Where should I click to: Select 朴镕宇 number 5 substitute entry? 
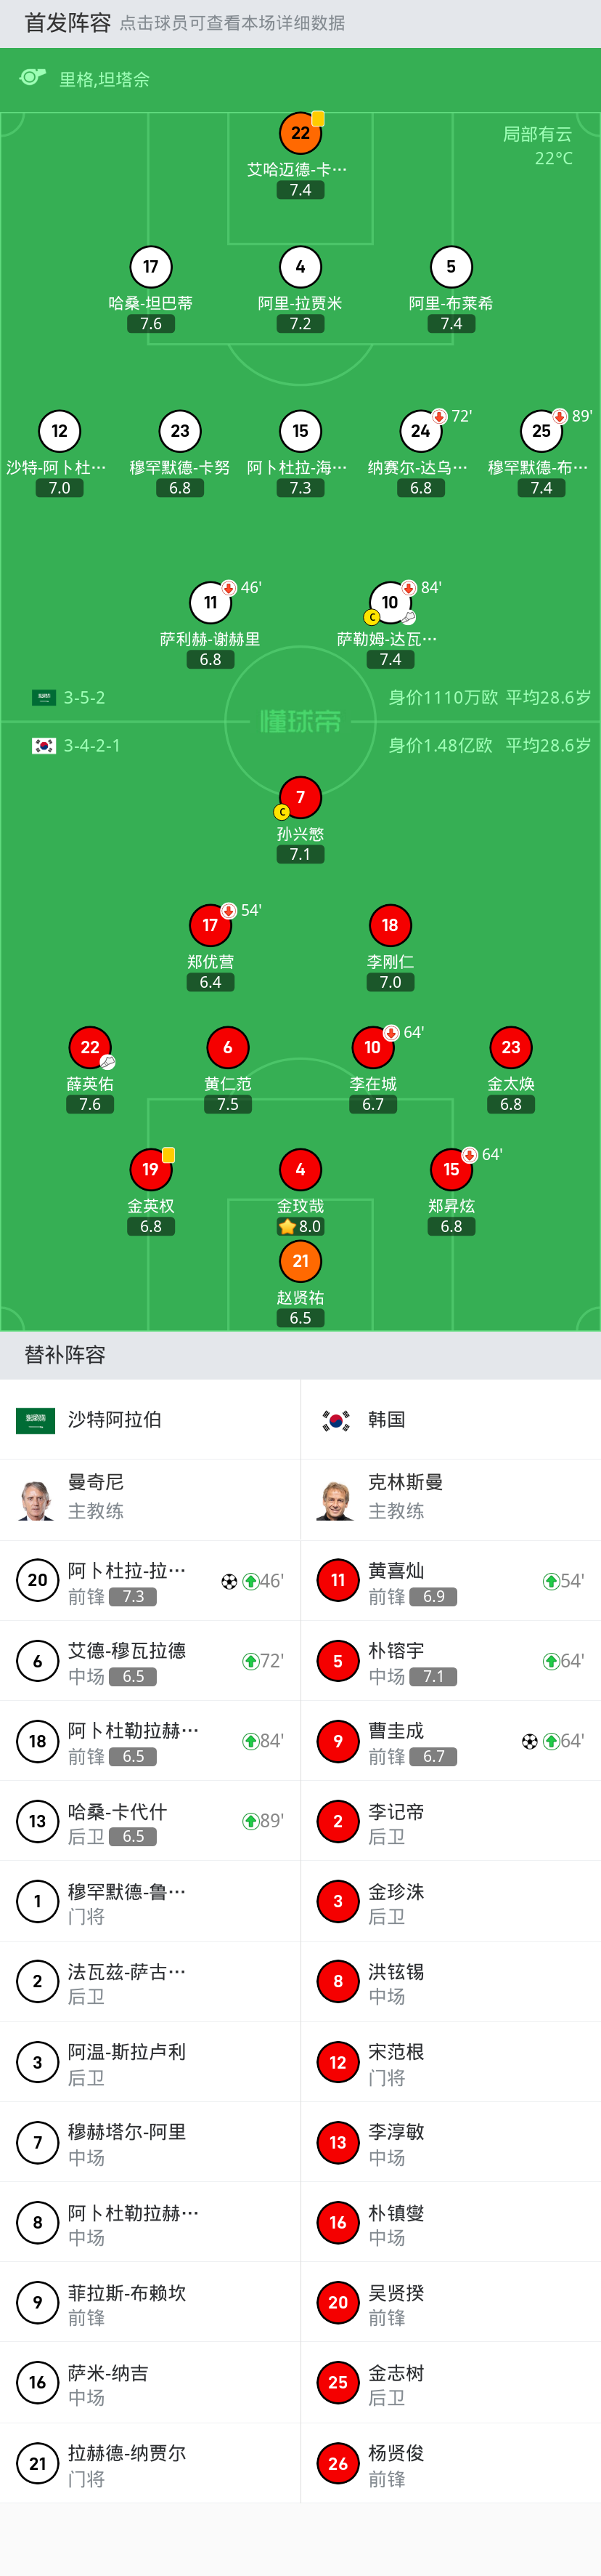click(x=449, y=1661)
